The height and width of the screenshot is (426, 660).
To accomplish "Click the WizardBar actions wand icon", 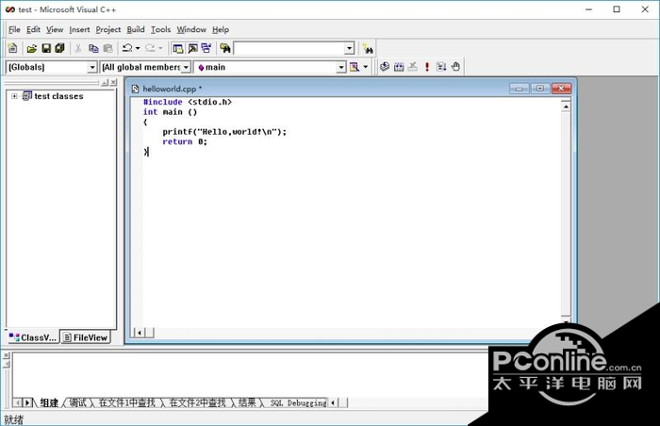I will coord(355,67).
